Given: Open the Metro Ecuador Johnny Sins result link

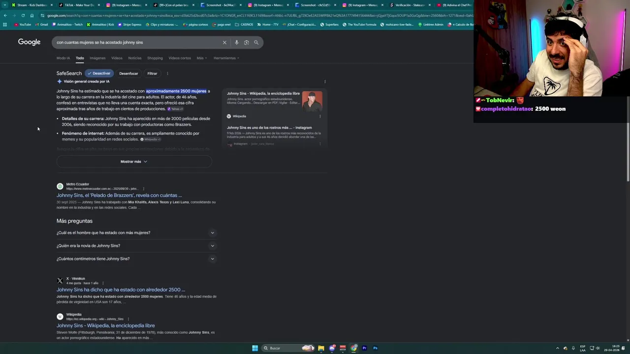Looking at the screenshot, I should click(x=119, y=195).
